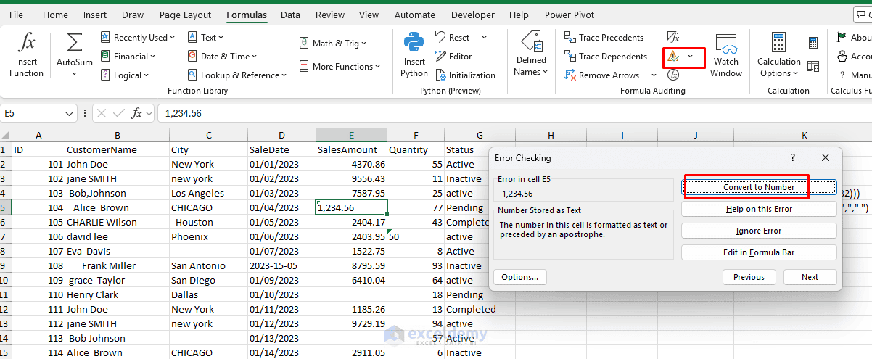Click the formula bar fx icon
The width and height of the screenshot is (872, 359).
coord(136,113)
